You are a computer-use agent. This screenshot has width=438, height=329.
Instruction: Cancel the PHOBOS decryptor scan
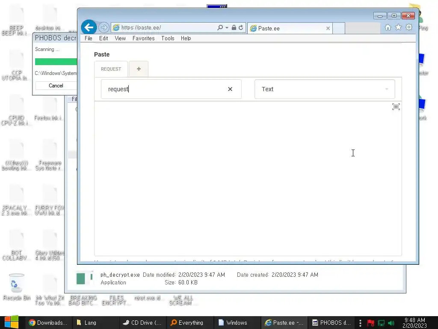click(56, 86)
